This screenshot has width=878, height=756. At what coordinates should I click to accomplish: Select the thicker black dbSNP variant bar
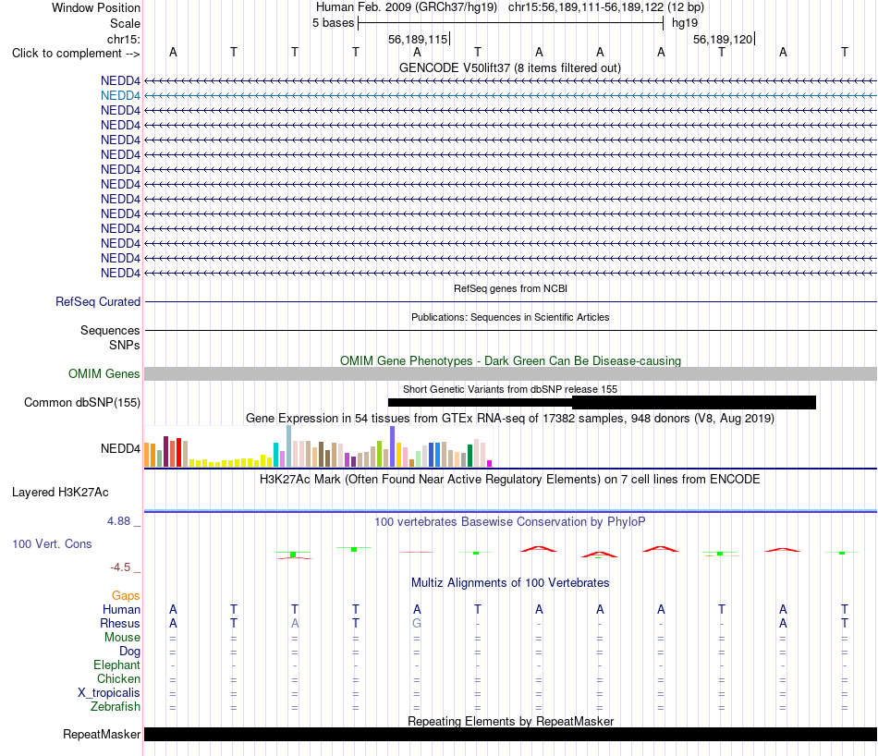pyautogui.click(x=694, y=402)
